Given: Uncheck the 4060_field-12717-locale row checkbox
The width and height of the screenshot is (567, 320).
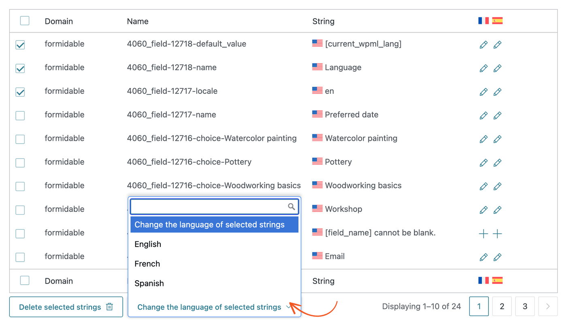Looking at the screenshot, I should (20, 92).
